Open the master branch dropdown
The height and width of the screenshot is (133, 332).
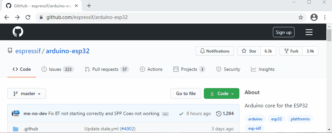click(x=27, y=93)
